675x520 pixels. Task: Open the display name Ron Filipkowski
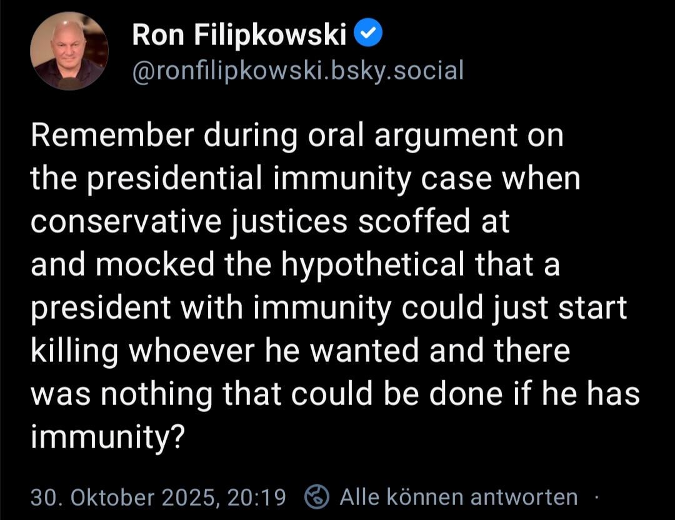[238, 37]
